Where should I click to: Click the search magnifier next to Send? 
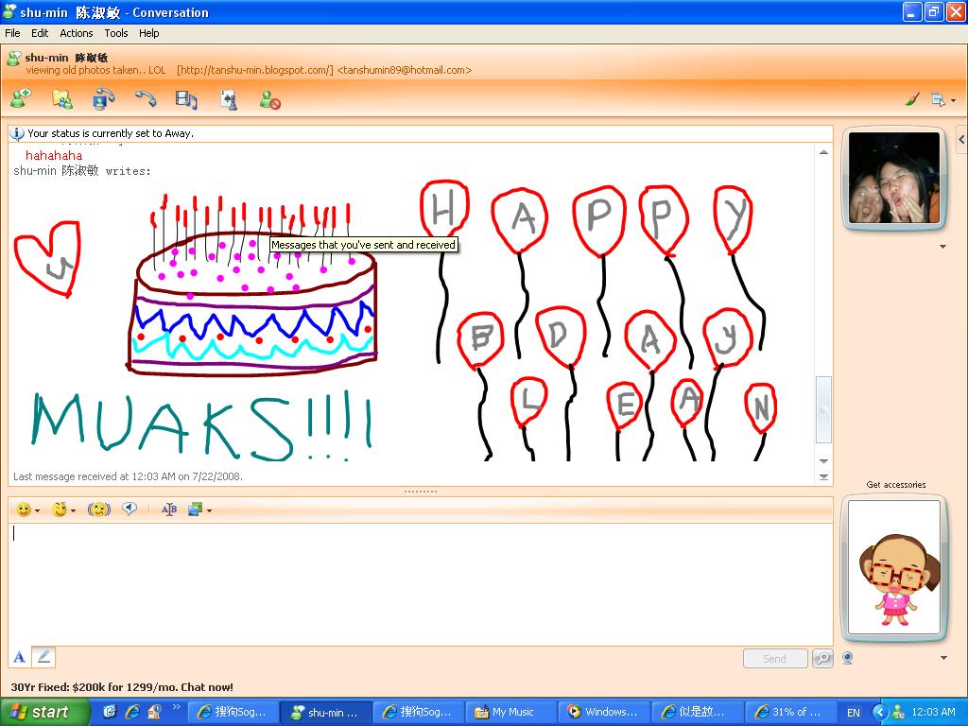coord(822,658)
